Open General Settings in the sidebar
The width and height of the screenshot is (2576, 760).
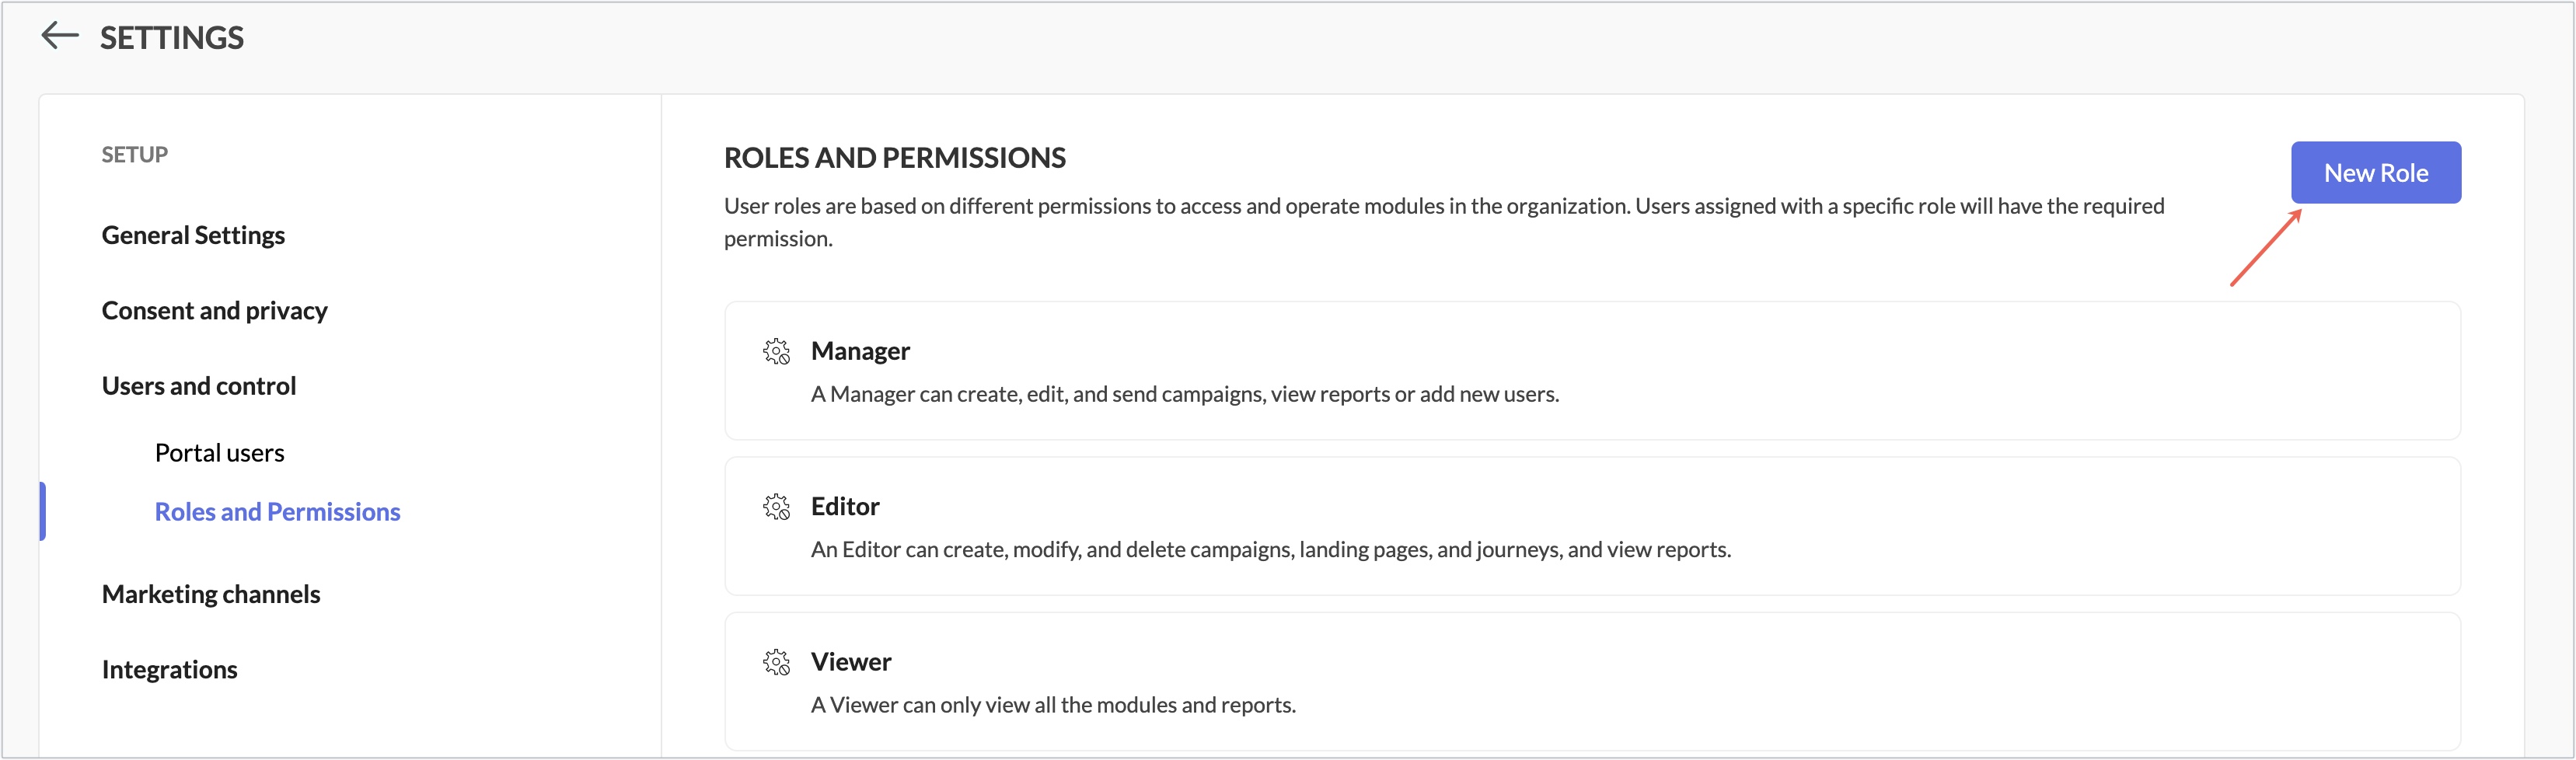pos(193,235)
